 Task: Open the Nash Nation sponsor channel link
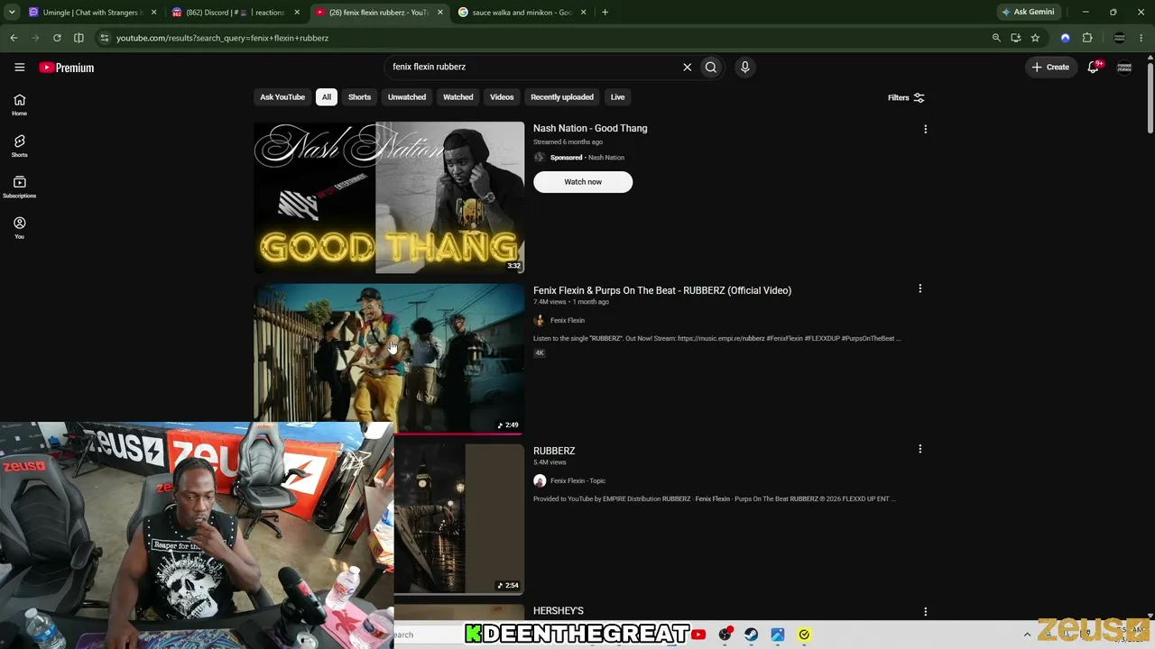pos(606,158)
